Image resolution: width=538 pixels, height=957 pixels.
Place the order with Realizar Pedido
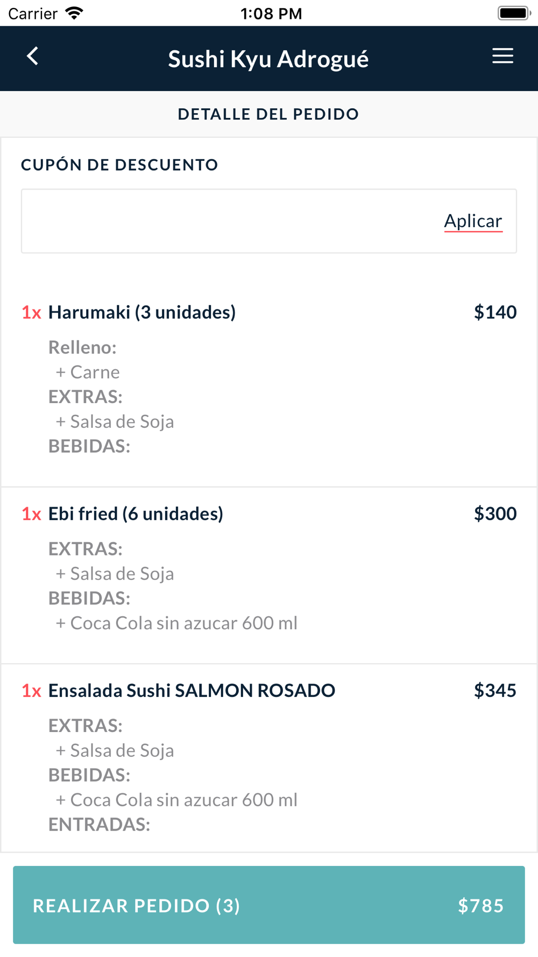(x=268, y=905)
